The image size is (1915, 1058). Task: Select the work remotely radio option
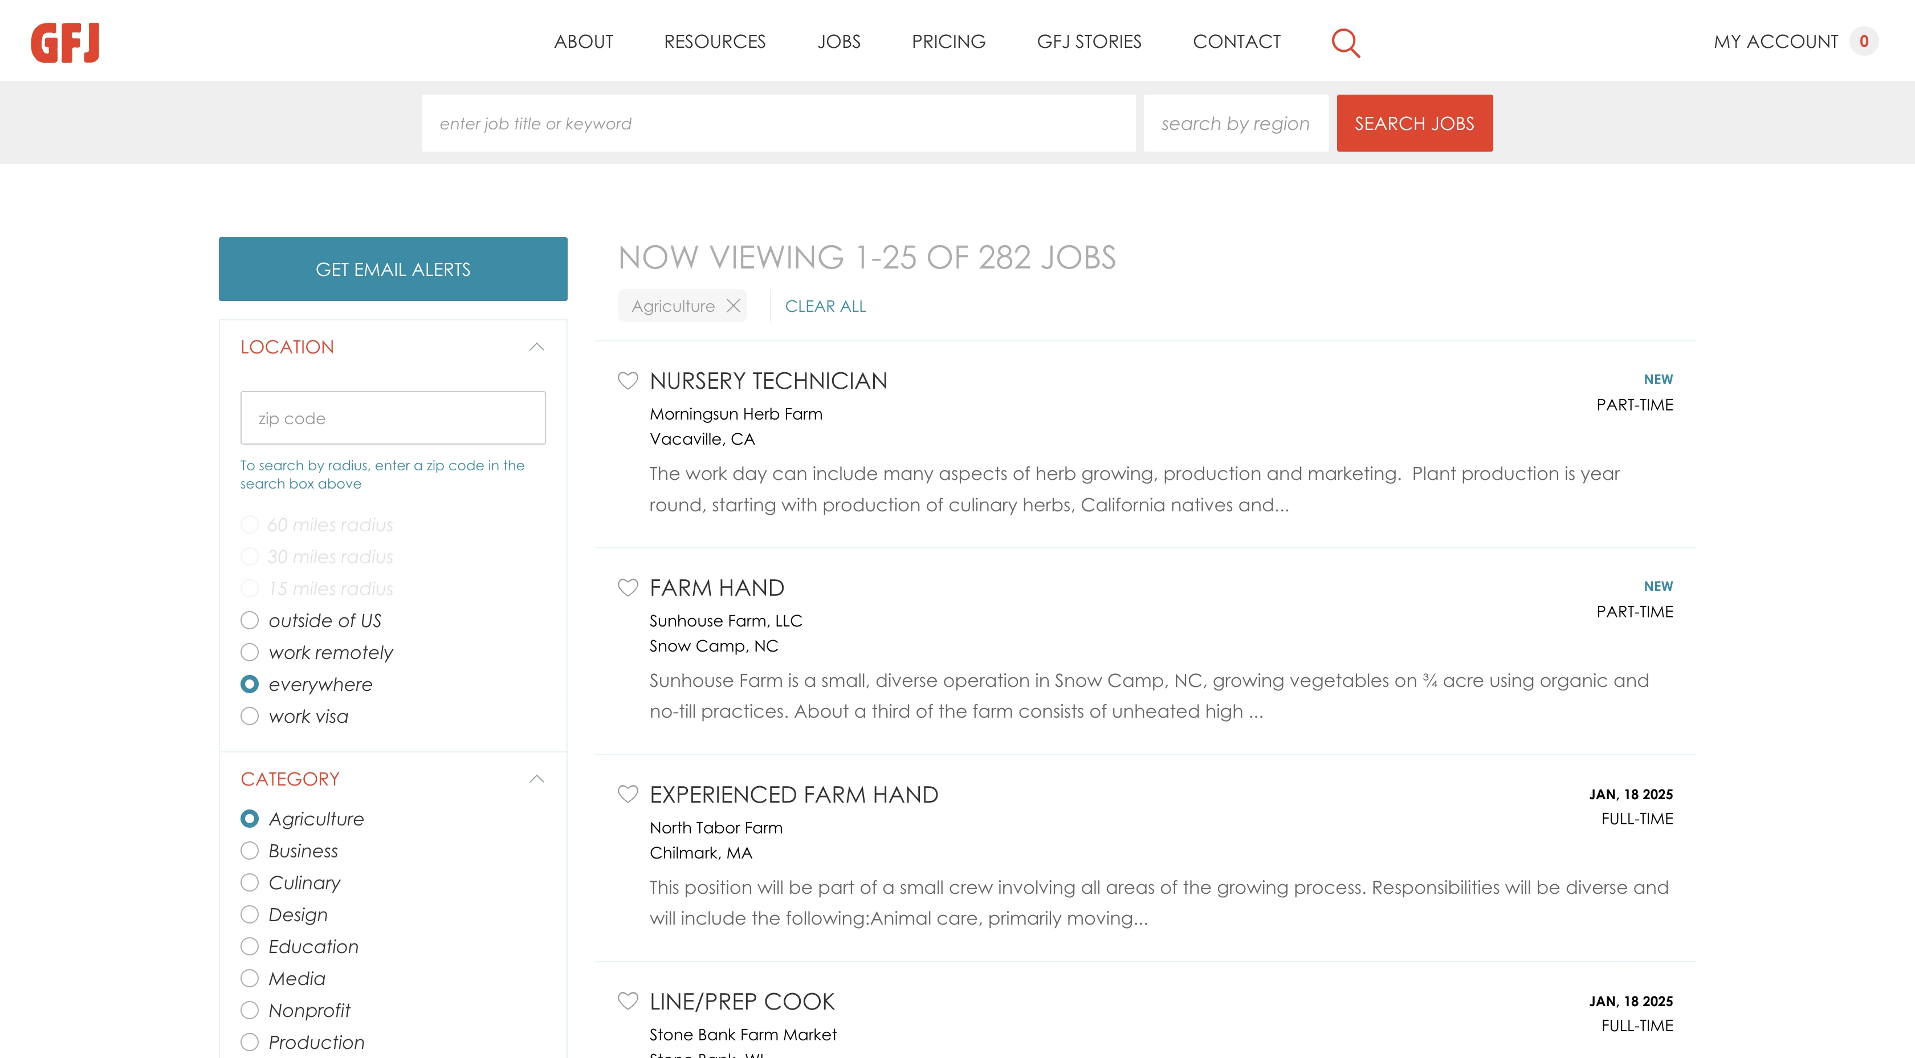pos(250,652)
